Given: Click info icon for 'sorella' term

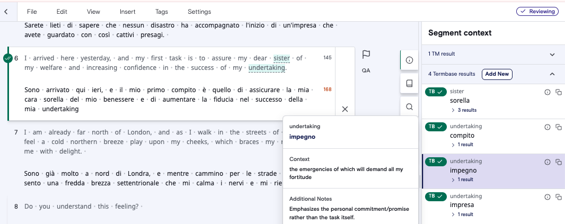Looking at the screenshot, I should [x=548, y=92].
